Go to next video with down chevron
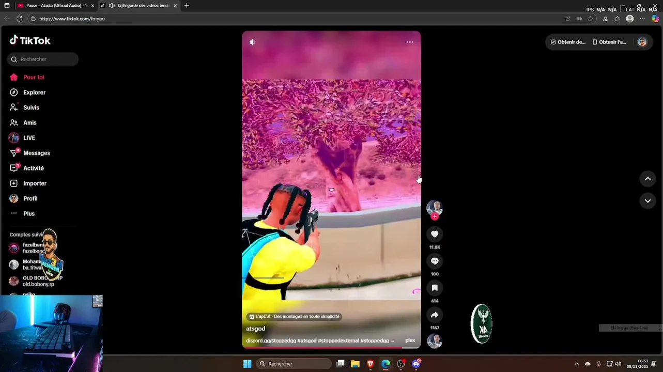 (x=647, y=200)
